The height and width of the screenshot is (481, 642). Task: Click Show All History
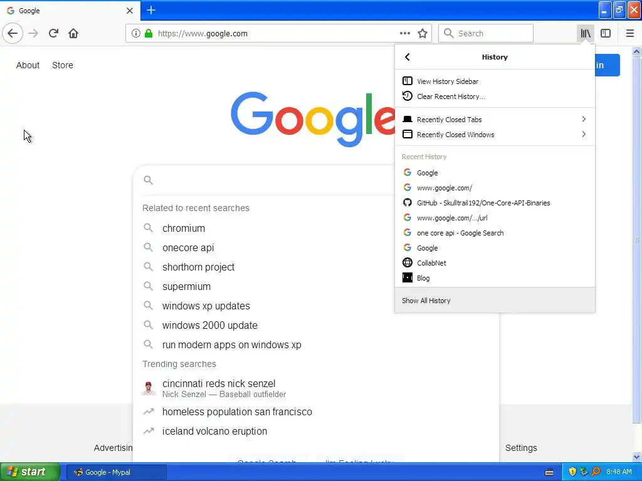pos(495,300)
